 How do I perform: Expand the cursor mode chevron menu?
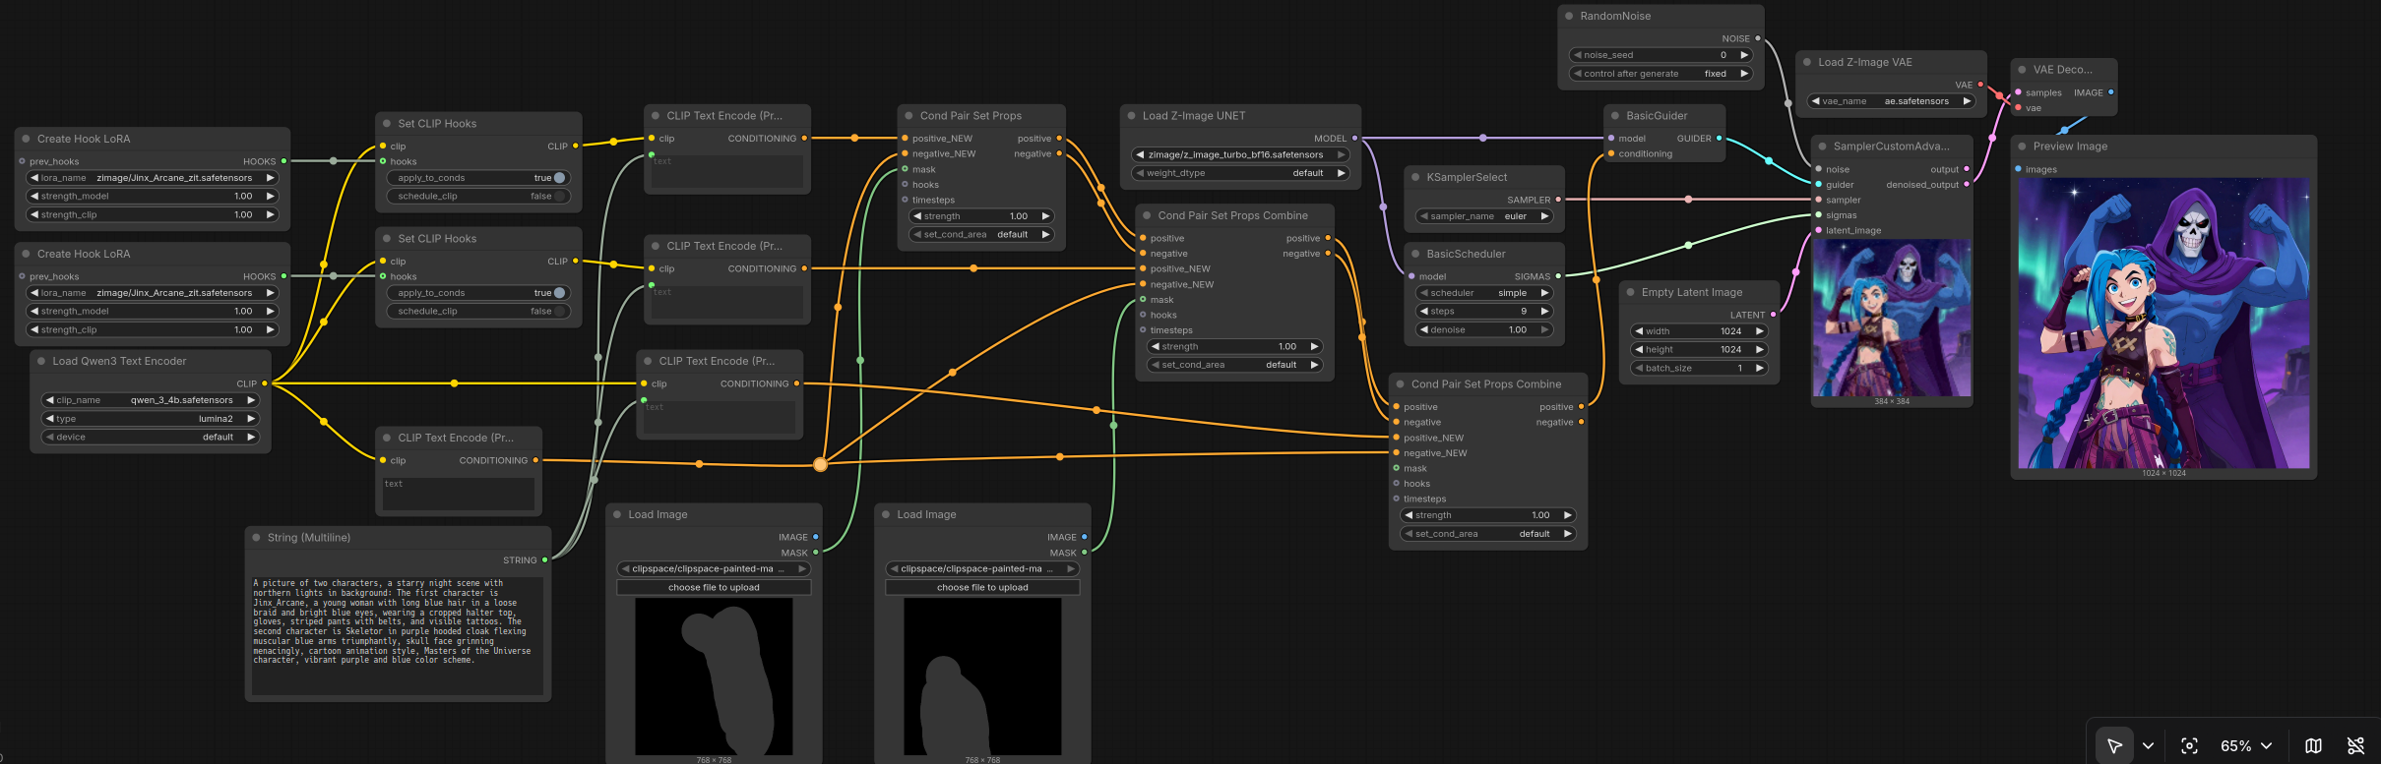pyautogui.click(x=2148, y=745)
